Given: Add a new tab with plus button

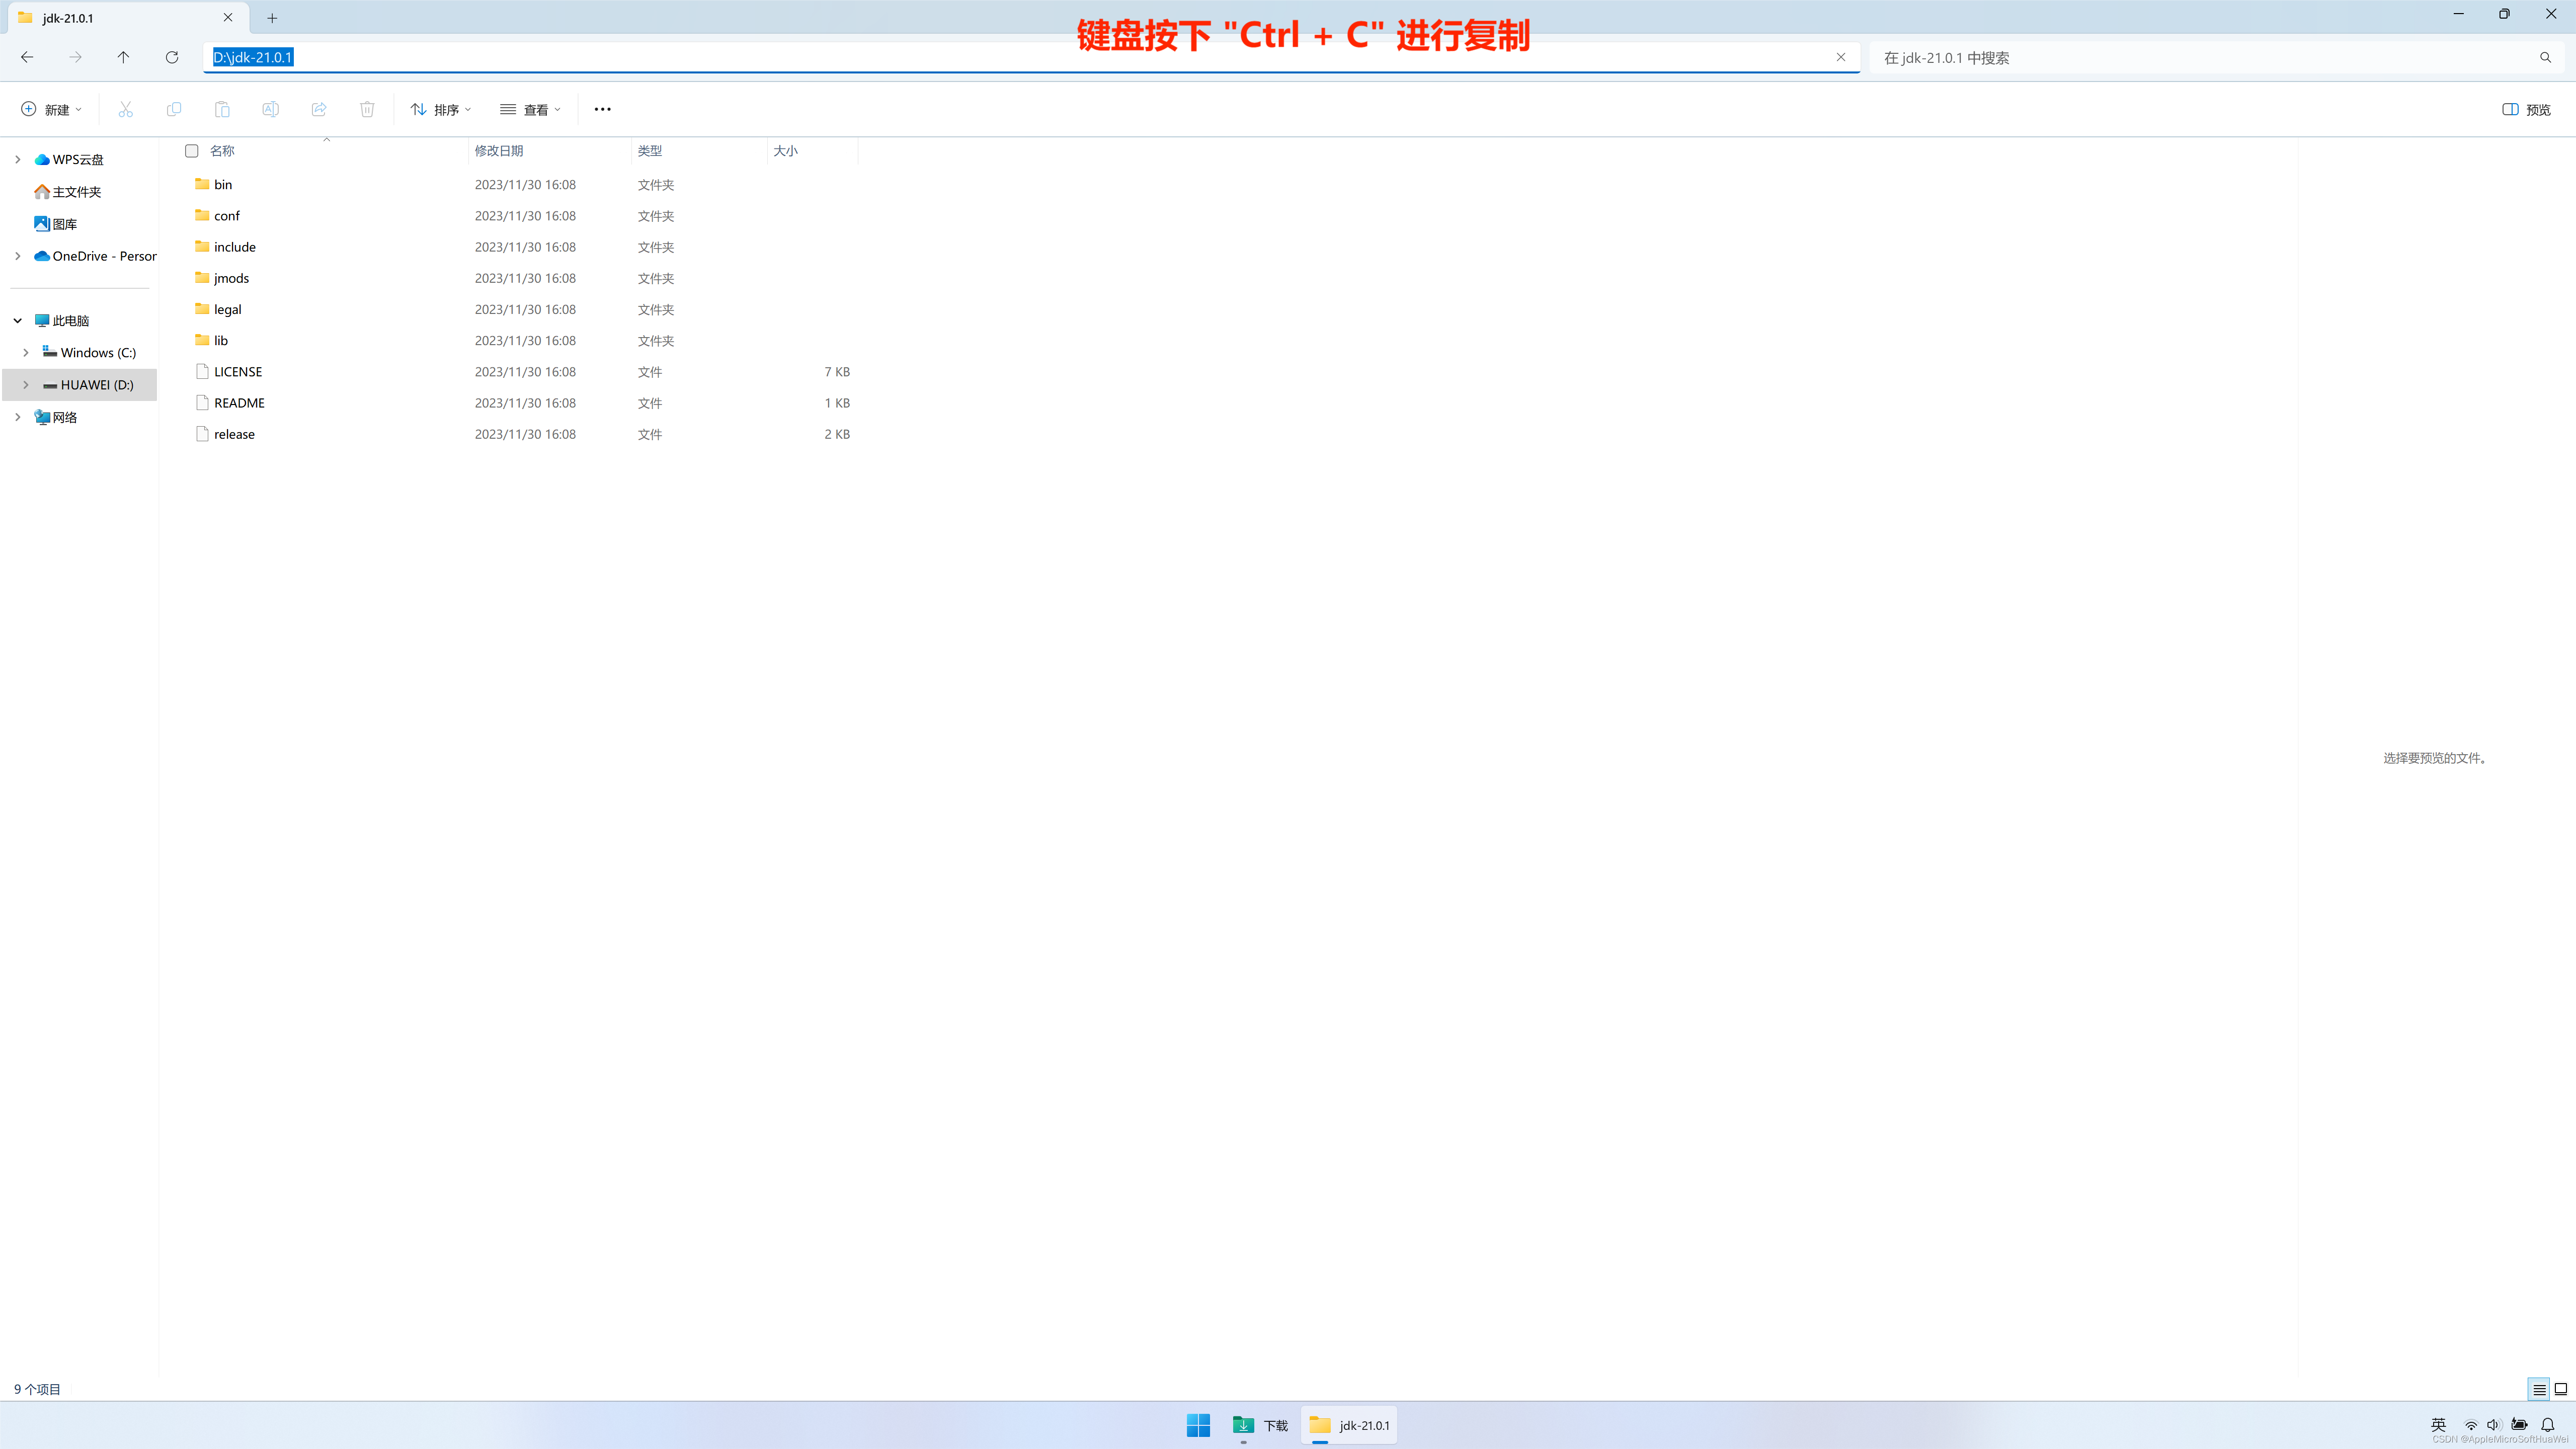Looking at the screenshot, I should [272, 18].
